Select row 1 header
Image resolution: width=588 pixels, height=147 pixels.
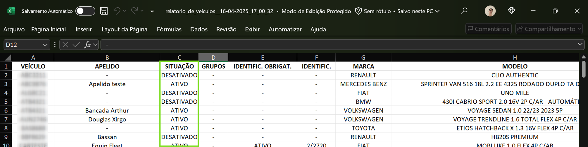pyautogui.click(x=6, y=66)
